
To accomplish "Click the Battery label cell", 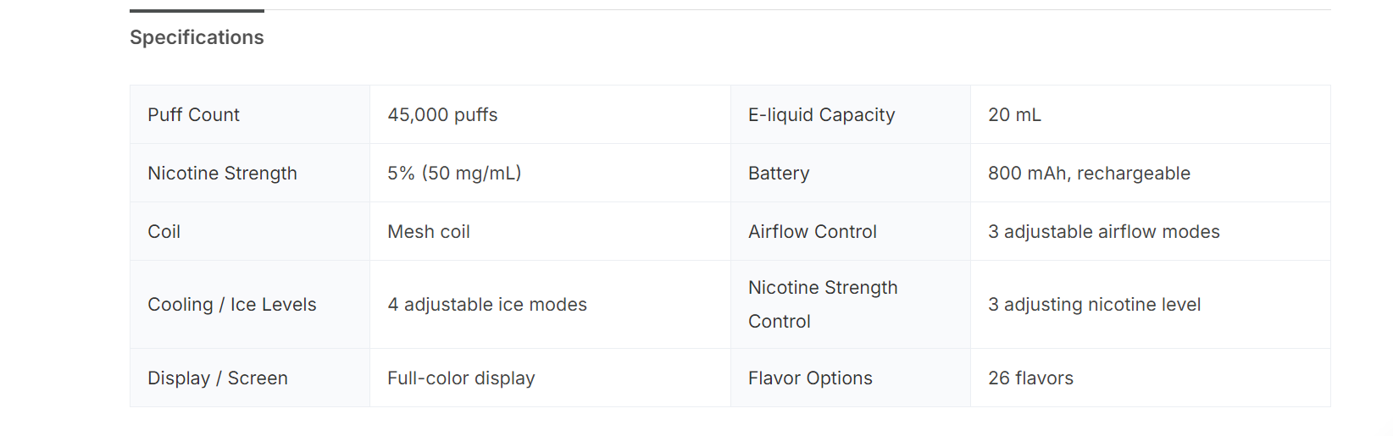I will click(x=779, y=174).
